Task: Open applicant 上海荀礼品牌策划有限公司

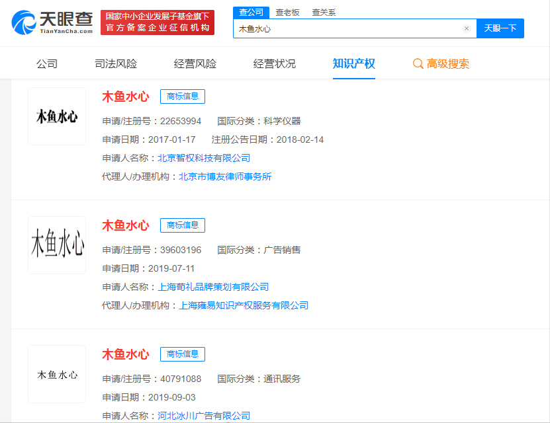Action: coord(213,287)
